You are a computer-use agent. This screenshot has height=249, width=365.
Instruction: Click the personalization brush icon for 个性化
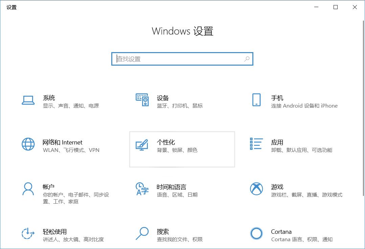[x=142, y=145]
